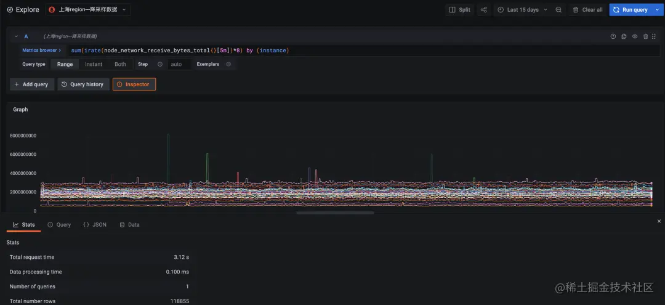This screenshot has width=665, height=305.
Task: Open the data source picker dropdown
Action: click(x=88, y=10)
